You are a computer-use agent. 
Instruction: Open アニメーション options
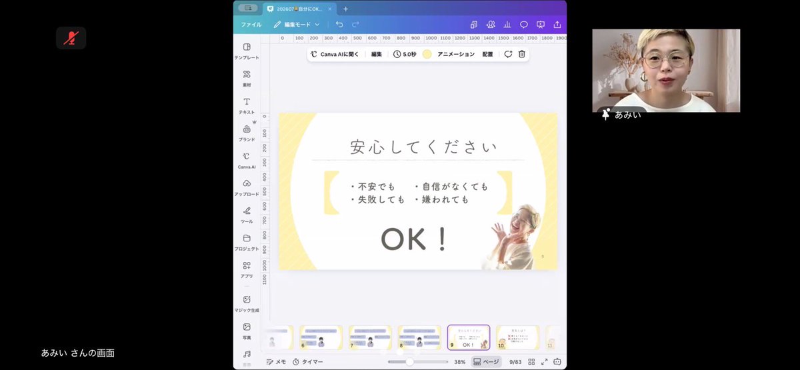(456, 54)
